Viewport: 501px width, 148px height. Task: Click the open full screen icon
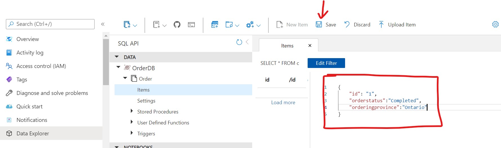[x=214, y=25]
